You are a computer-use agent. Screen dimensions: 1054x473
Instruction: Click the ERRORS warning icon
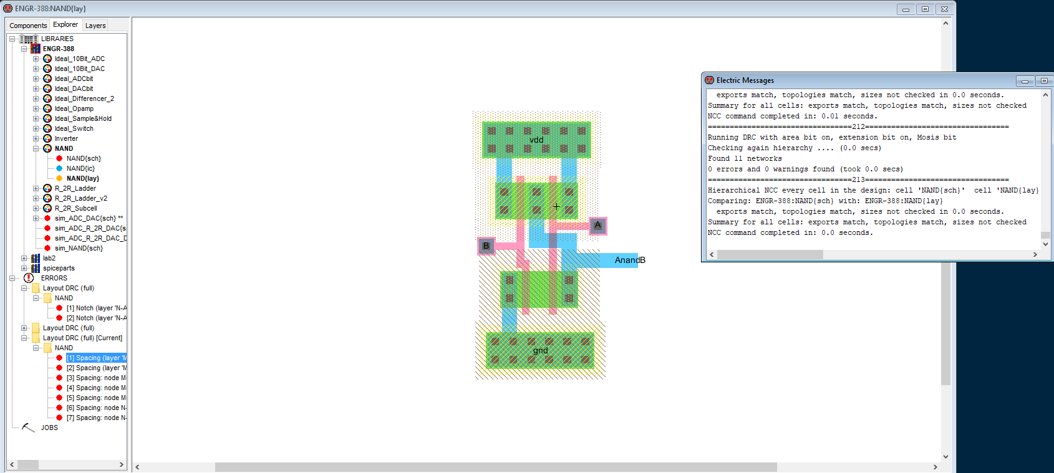(29, 278)
